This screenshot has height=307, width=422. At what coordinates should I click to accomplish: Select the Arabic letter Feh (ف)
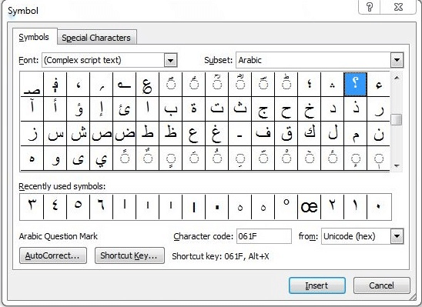point(263,134)
